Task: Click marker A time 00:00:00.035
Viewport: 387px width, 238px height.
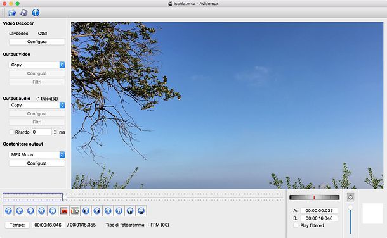Action: tap(319, 210)
